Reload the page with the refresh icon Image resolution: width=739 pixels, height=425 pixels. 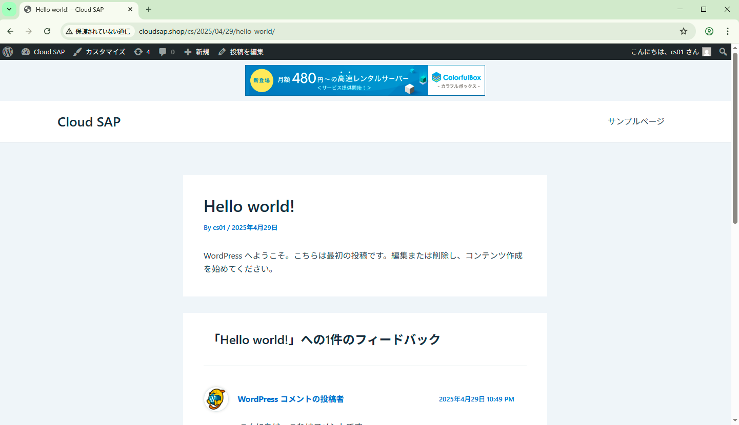pyautogui.click(x=47, y=31)
